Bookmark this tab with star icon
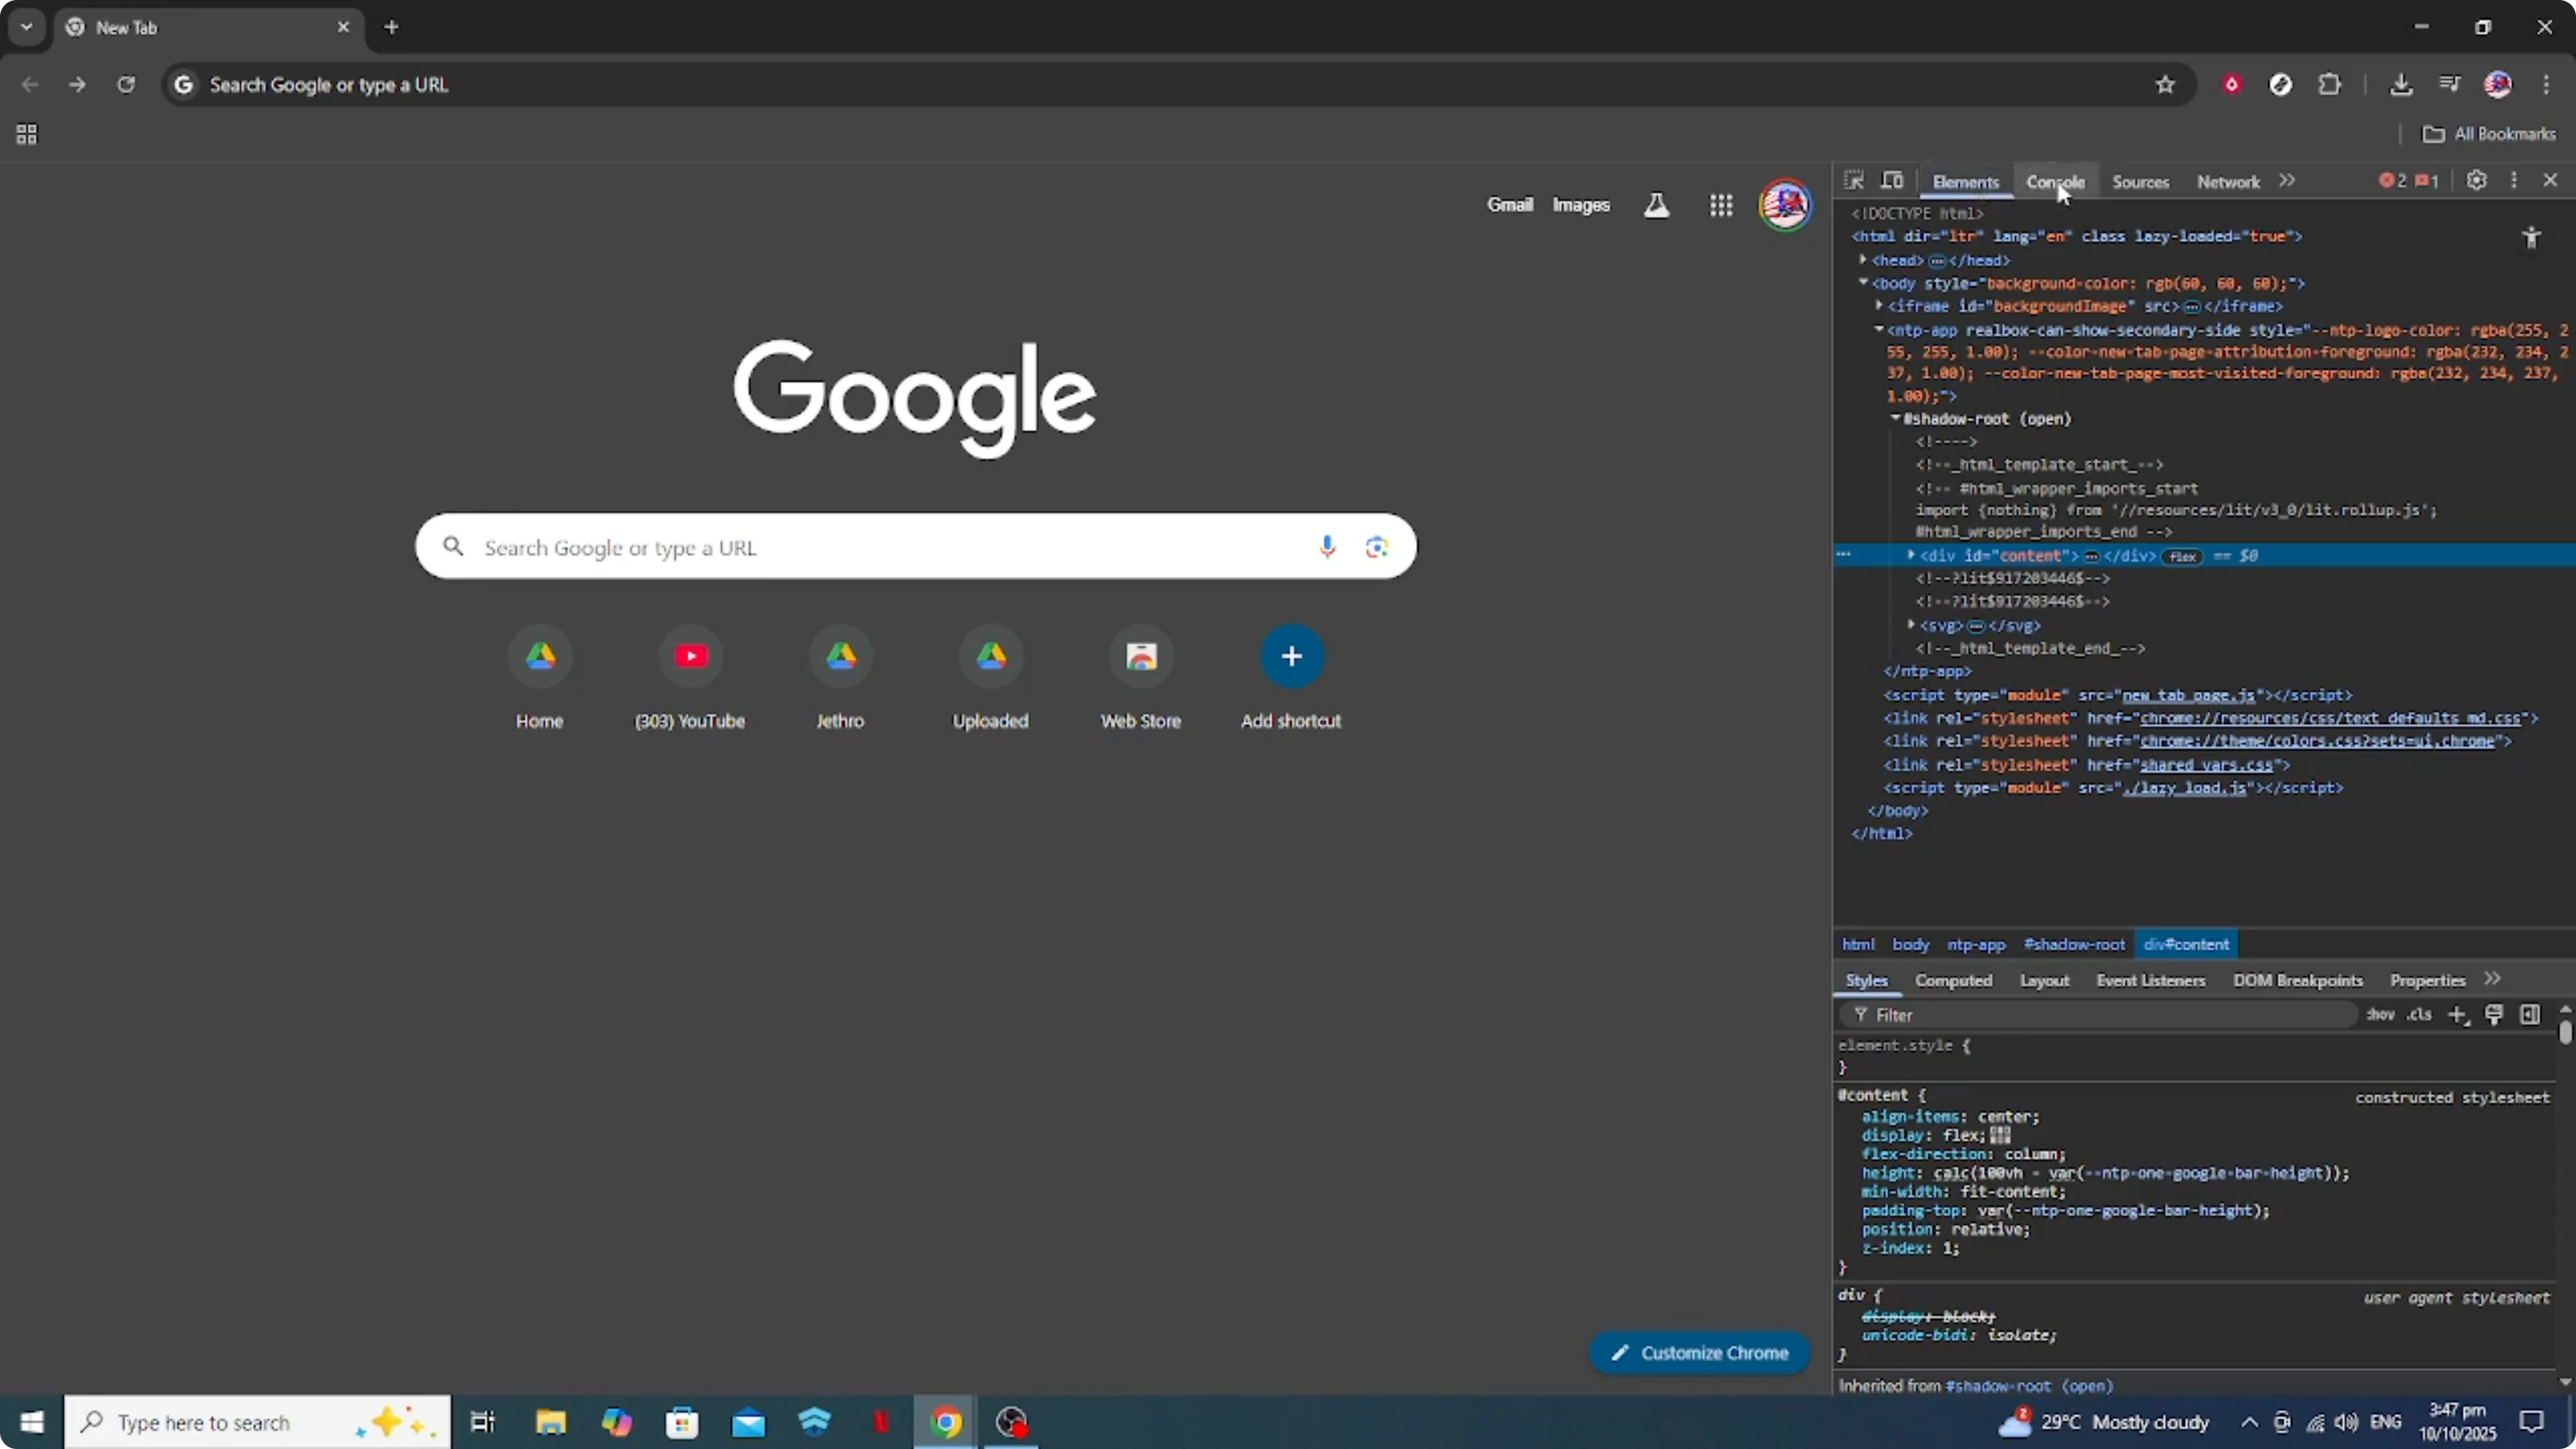2576x1449 pixels. pos(2165,85)
